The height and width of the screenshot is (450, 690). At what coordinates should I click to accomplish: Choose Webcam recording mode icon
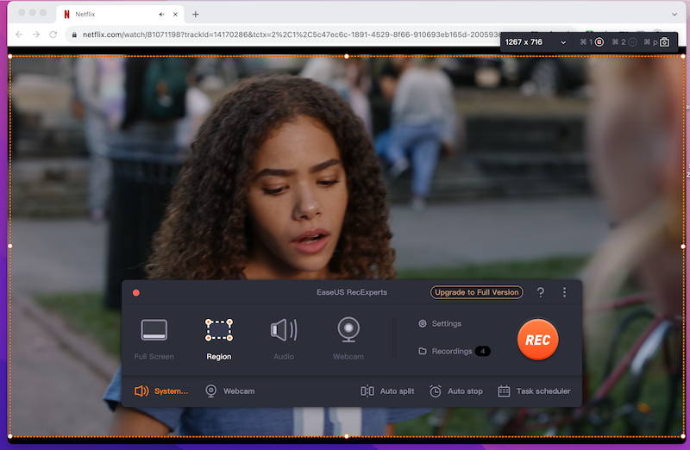point(348,330)
